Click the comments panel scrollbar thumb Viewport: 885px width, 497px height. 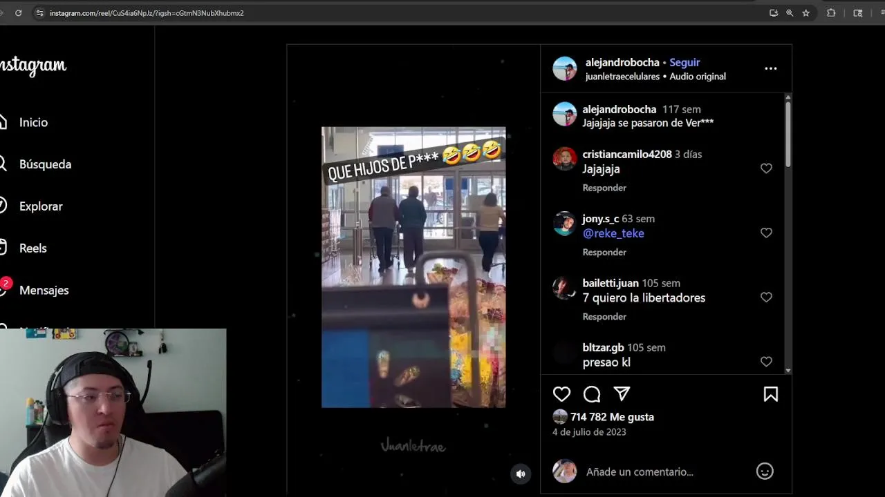pos(788,135)
